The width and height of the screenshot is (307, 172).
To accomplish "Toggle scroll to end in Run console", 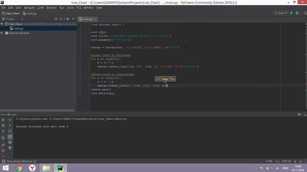I will click(10, 137).
